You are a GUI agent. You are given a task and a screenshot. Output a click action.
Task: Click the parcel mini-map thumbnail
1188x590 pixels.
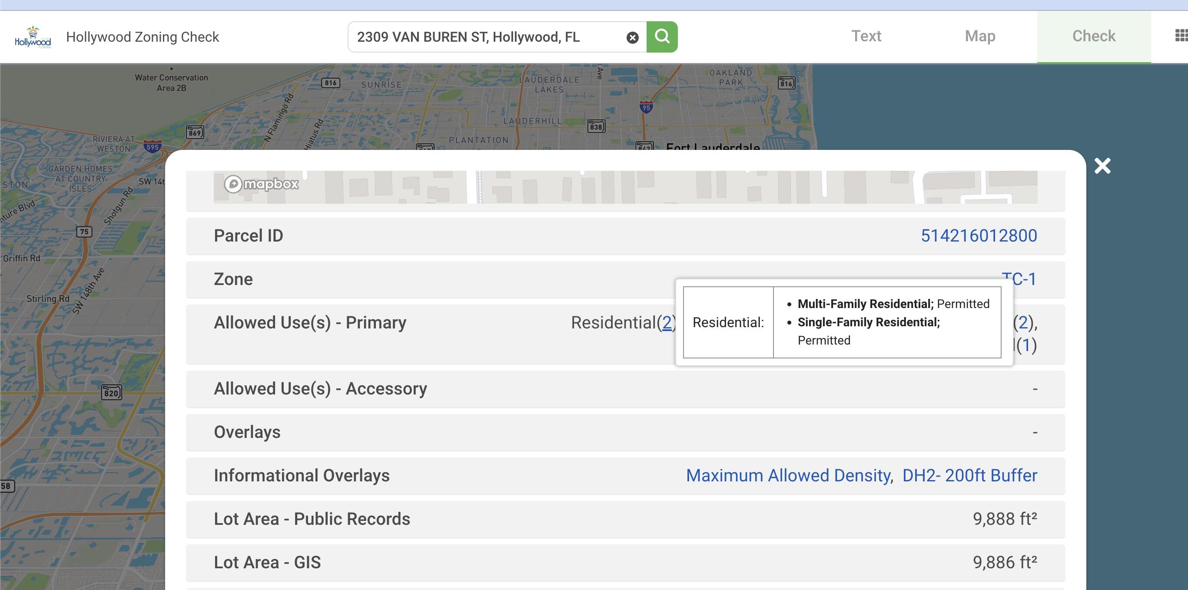[625, 187]
